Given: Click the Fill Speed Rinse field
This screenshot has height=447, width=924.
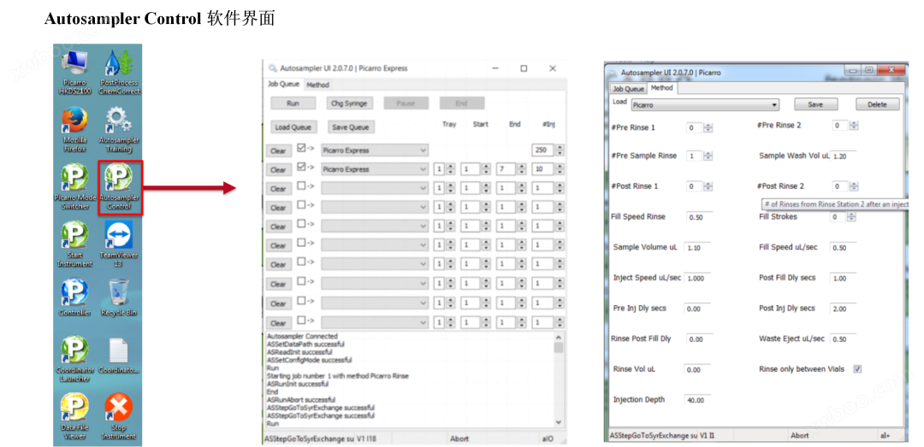Looking at the screenshot, I should pos(700,217).
